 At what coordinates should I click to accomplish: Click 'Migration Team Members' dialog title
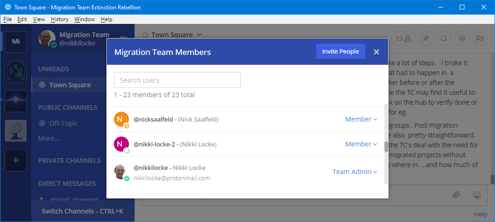coord(163,52)
